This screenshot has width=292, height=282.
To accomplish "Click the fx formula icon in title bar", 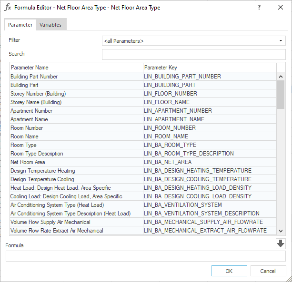I will pyautogui.click(x=8, y=8).
